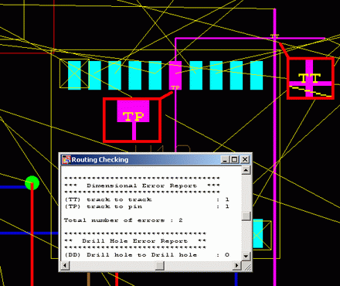The image size is (340, 286).
Task: Minimize the Routing Checking window
Action: [225, 159]
